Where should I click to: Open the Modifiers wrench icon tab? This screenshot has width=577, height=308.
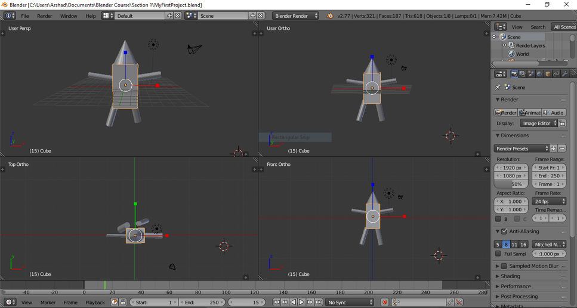coord(564,74)
